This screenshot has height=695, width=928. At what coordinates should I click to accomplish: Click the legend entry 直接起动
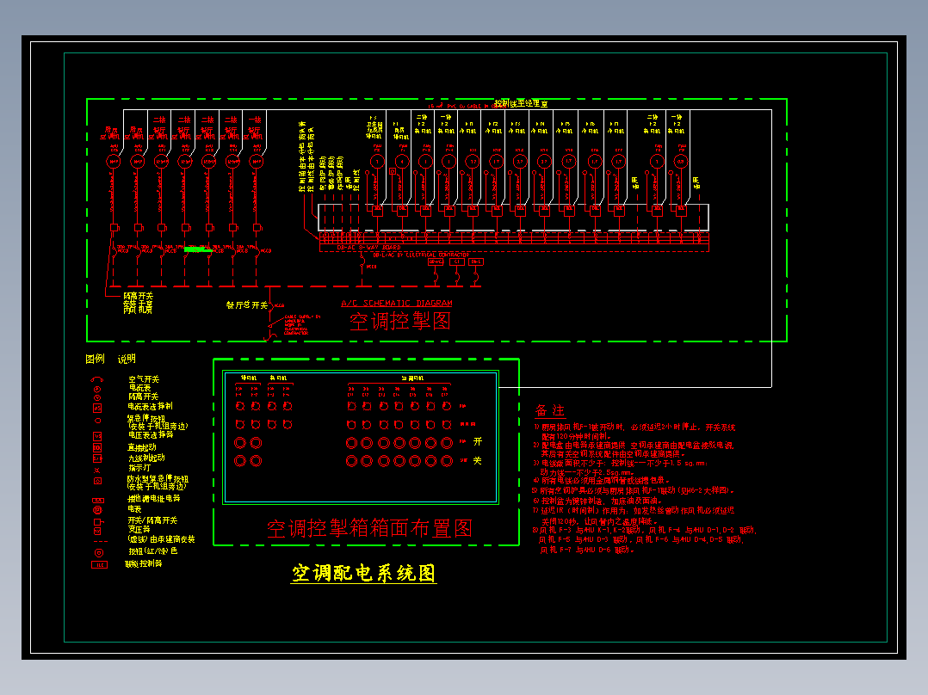142,447
